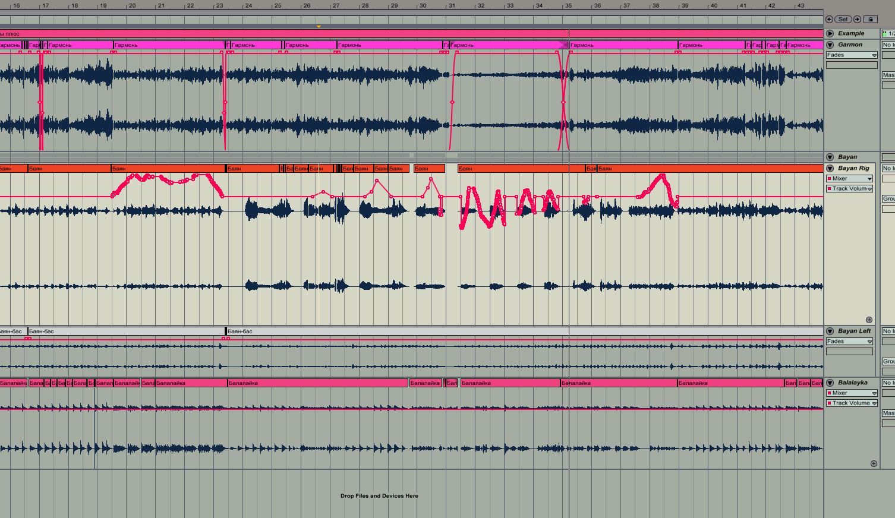Click the Set locator button
The width and height of the screenshot is (895, 518).
843,20
